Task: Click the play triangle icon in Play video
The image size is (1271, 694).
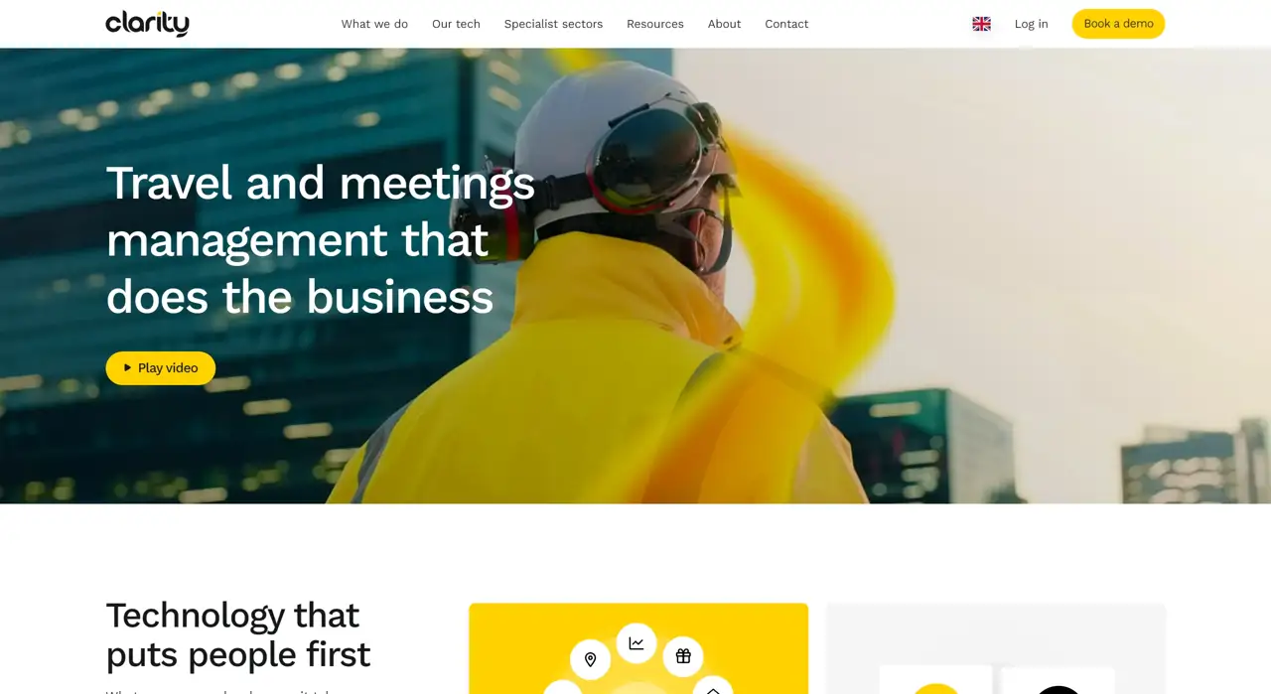Action: (127, 367)
